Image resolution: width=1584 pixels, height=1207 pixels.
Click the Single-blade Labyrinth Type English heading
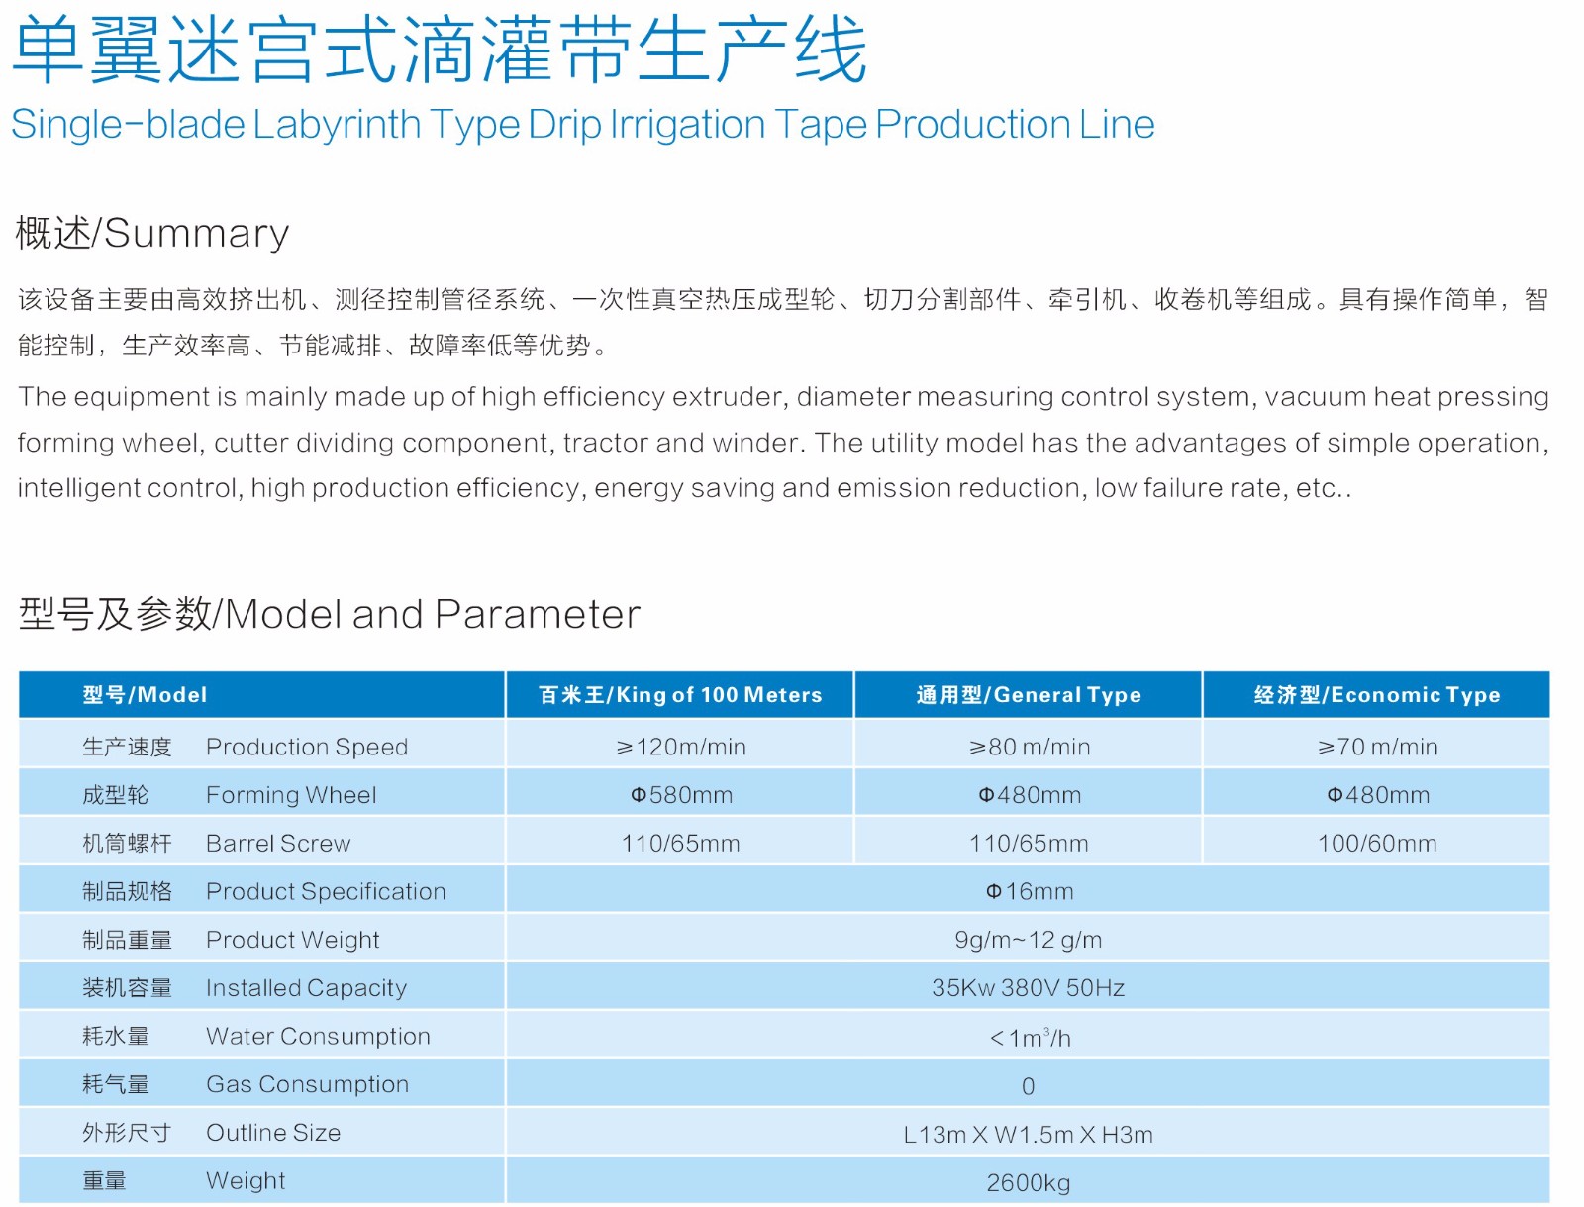click(583, 125)
